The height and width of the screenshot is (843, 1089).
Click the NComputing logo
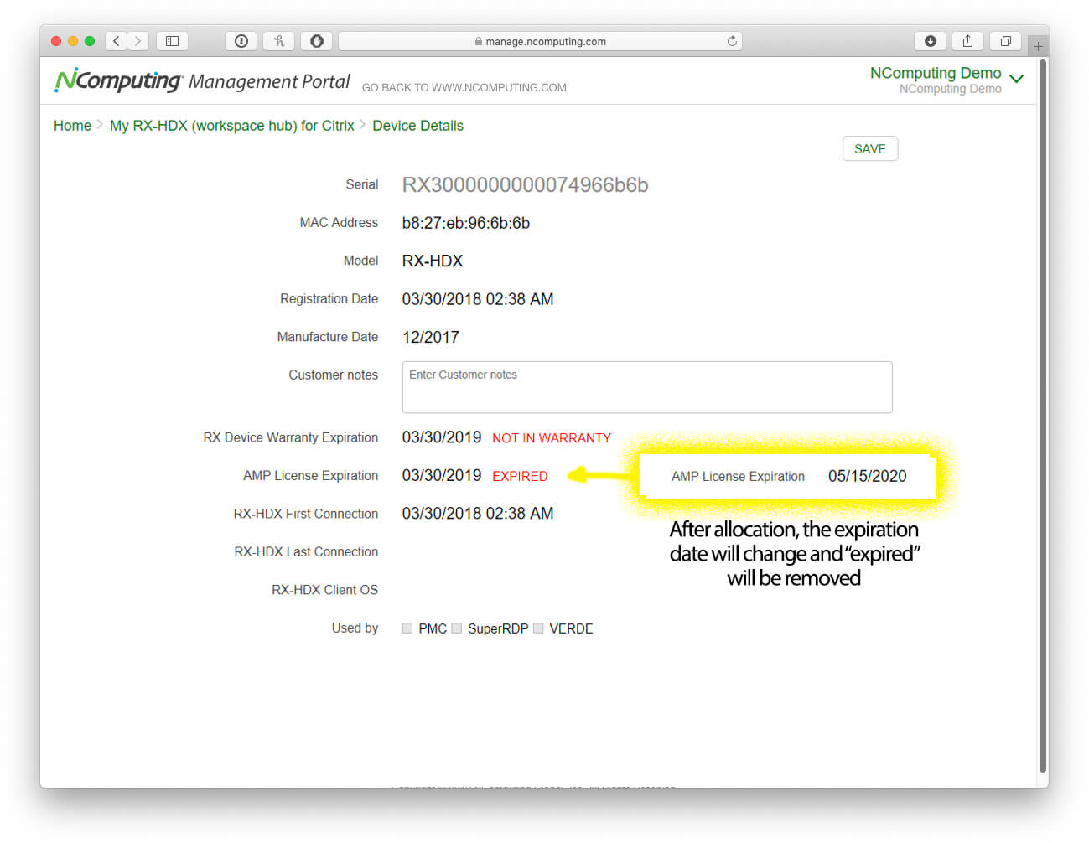tap(118, 80)
